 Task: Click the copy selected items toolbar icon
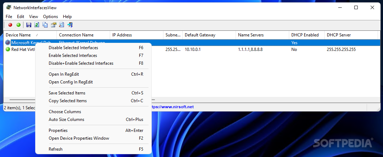coord(45,25)
